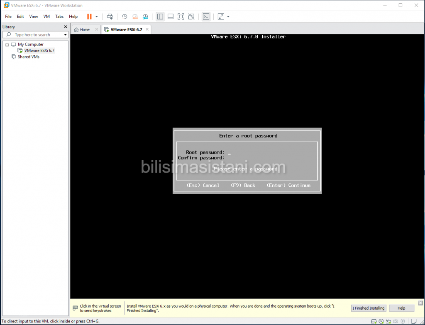The height and width of the screenshot is (325, 425).
Task: Minimize the VMware Workstation window
Action: pos(385,5)
